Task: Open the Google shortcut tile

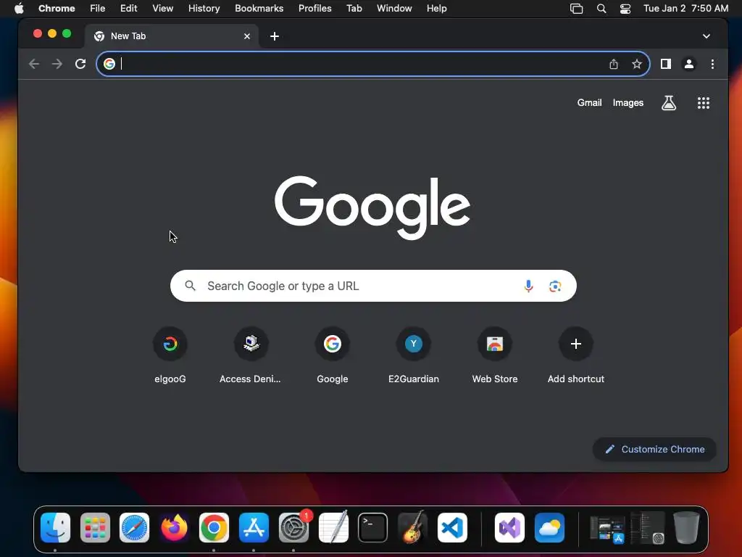Action: pos(333,355)
